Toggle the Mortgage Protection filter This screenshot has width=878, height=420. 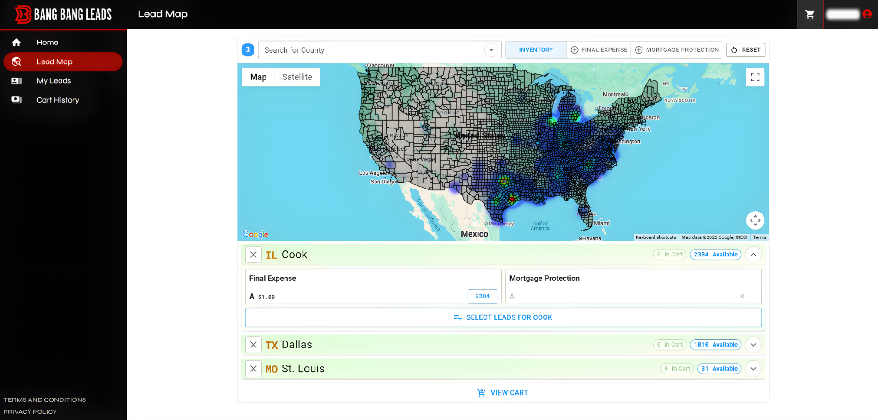677,50
